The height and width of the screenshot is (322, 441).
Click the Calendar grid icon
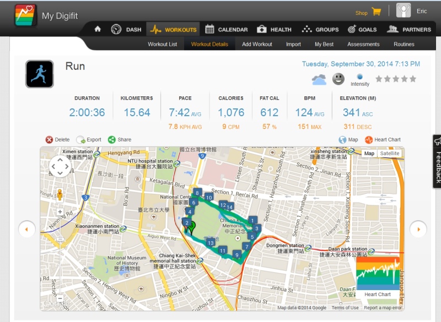click(209, 29)
